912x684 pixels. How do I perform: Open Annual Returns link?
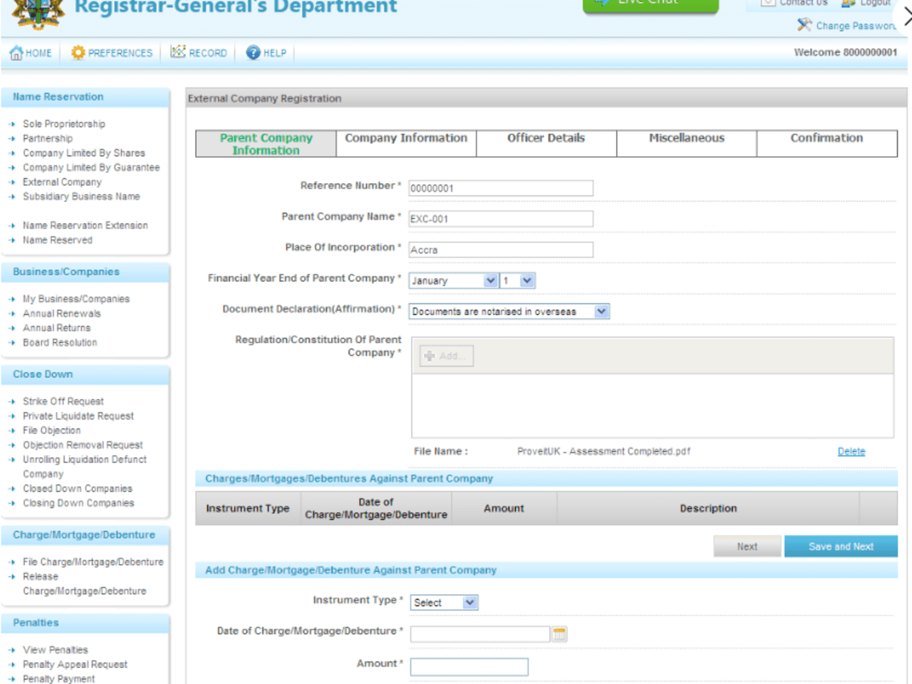[57, 328]
